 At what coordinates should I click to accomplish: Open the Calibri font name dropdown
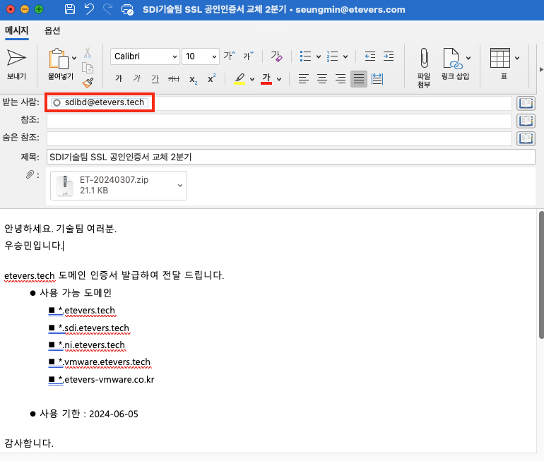coord(145,56)
